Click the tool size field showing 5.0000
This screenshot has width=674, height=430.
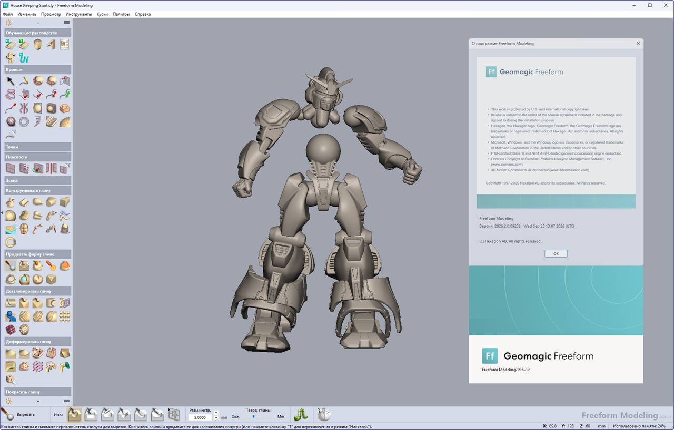click(200, 417)
